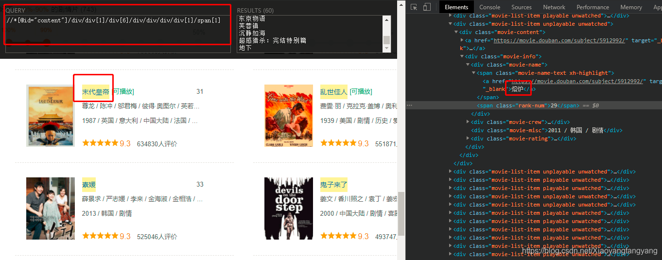The image size is (662, 260).
Task: Collapse the expanded movie-list-item unplayable unwatched div
Action: click(x=451, y=24)
